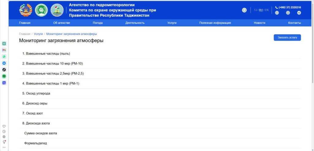Open the Новости menu item
Viewport: 314px width, 151px height.
click(x=259, y=23)
